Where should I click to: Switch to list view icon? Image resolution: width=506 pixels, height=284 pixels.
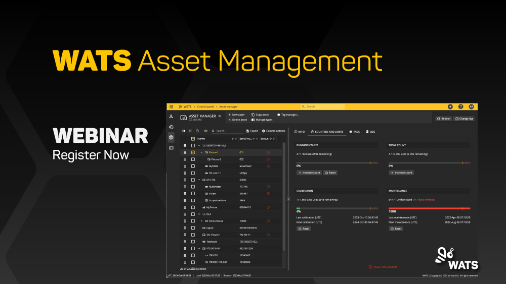click(190, 131)
